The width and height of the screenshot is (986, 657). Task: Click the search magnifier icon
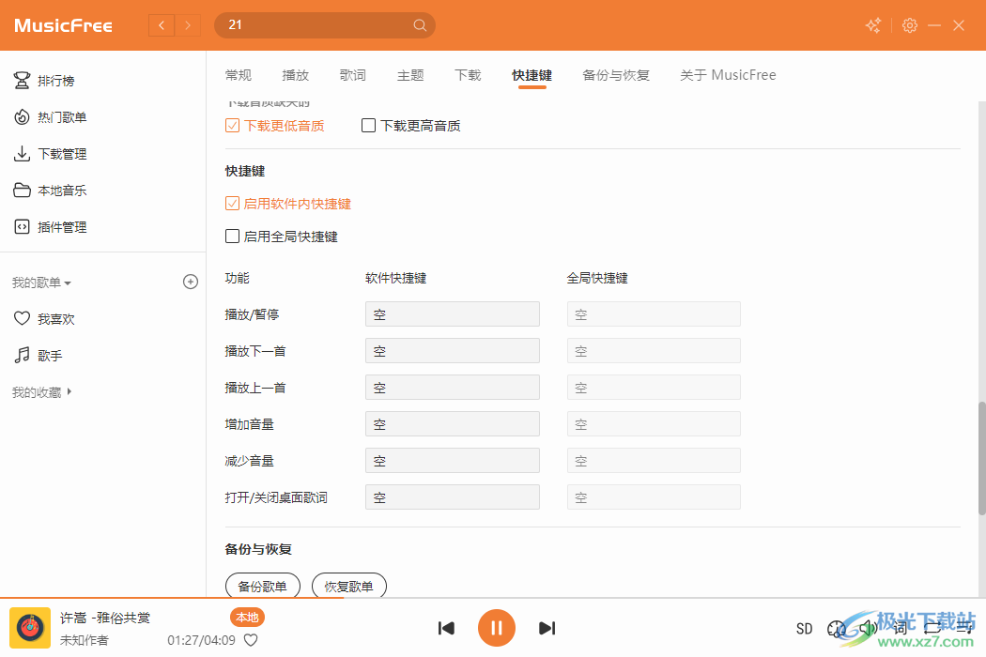pos(420,25)
